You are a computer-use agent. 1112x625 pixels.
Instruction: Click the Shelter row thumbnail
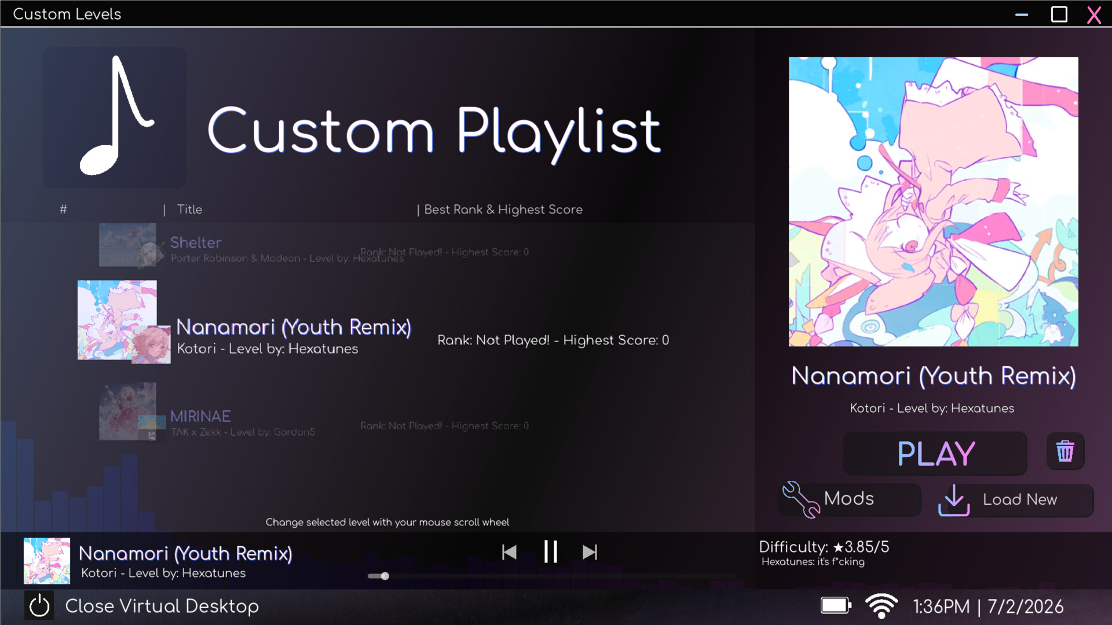127,245
